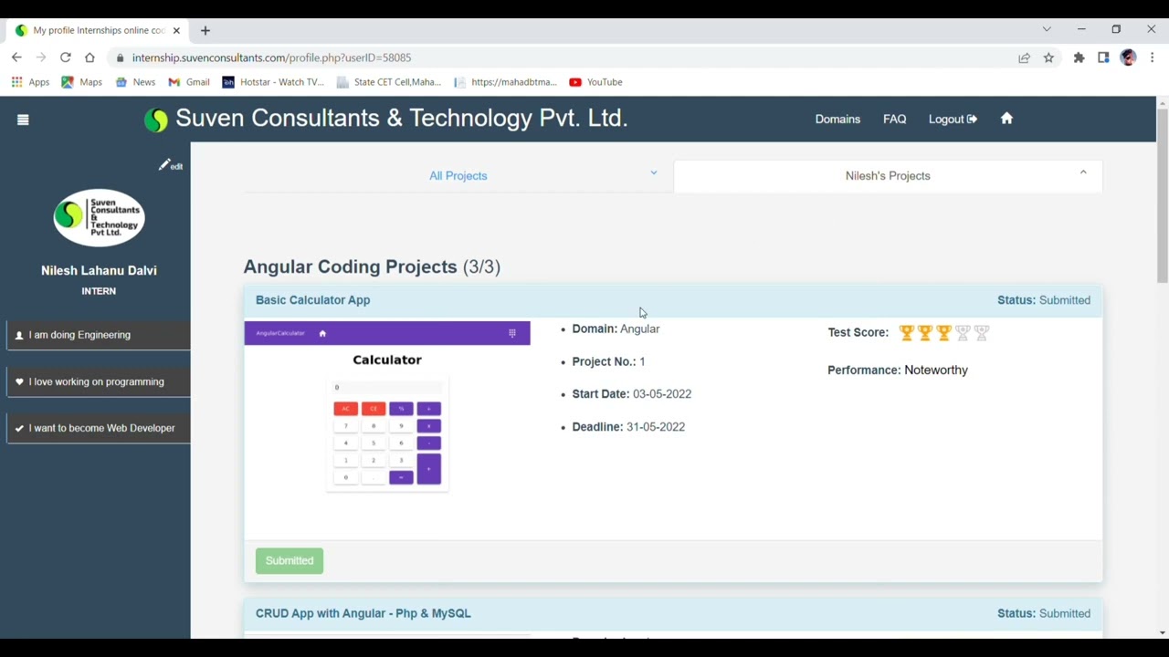Show the tab search dropdown arrow
The image size is (1169, 657).
[1047, 29]
